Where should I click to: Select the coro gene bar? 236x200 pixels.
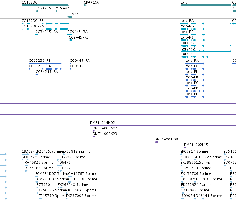point(205,5)
